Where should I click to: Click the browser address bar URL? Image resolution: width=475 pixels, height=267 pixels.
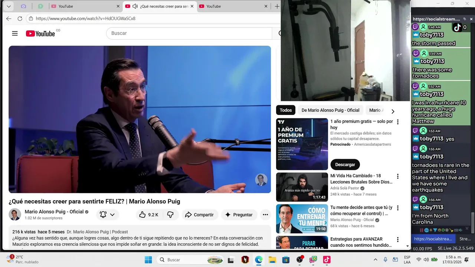click(x=86, y=18)
